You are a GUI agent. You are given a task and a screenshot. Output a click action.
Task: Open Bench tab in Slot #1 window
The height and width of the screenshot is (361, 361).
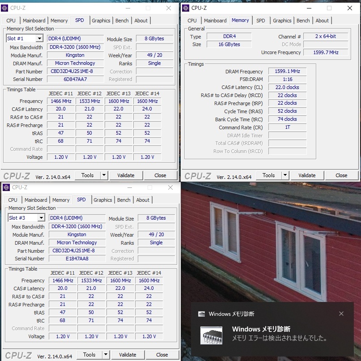click(x=122, y=21)
